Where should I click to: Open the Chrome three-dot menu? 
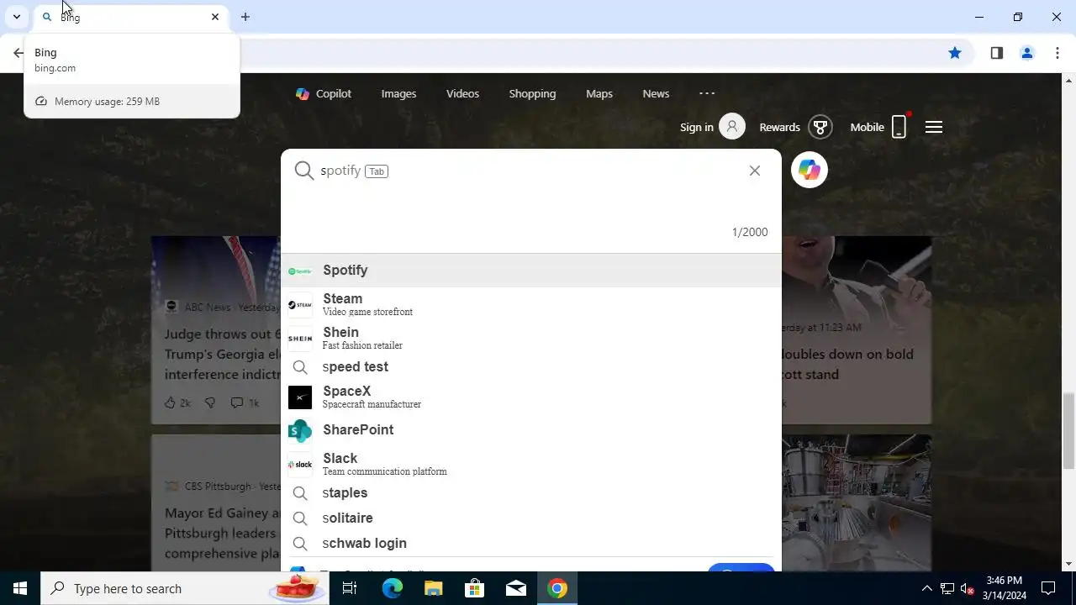[1058, 53]
